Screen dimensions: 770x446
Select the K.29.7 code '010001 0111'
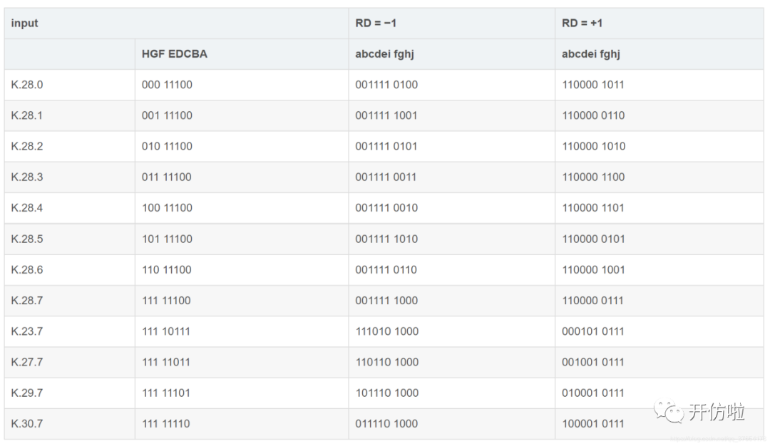593,393
